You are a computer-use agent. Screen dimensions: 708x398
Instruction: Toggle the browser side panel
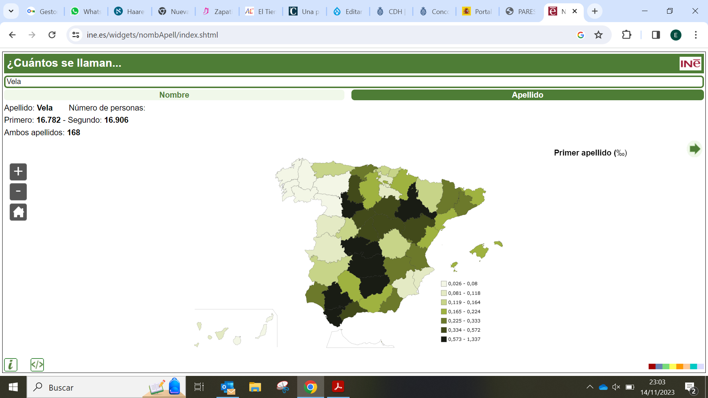click(x=656, y=35)
